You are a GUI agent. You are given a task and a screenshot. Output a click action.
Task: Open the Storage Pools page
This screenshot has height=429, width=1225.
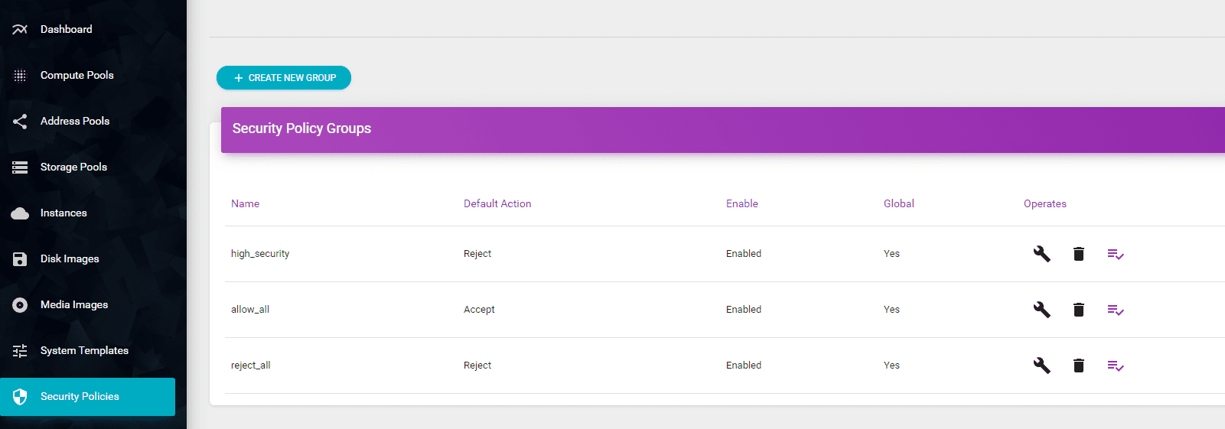(x=73, y=167)
